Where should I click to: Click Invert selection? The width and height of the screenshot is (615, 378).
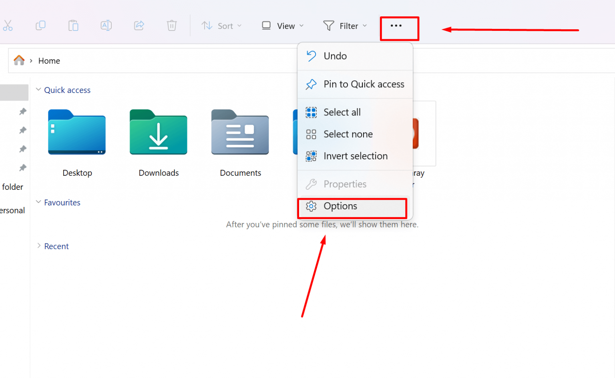click(356, 156)
